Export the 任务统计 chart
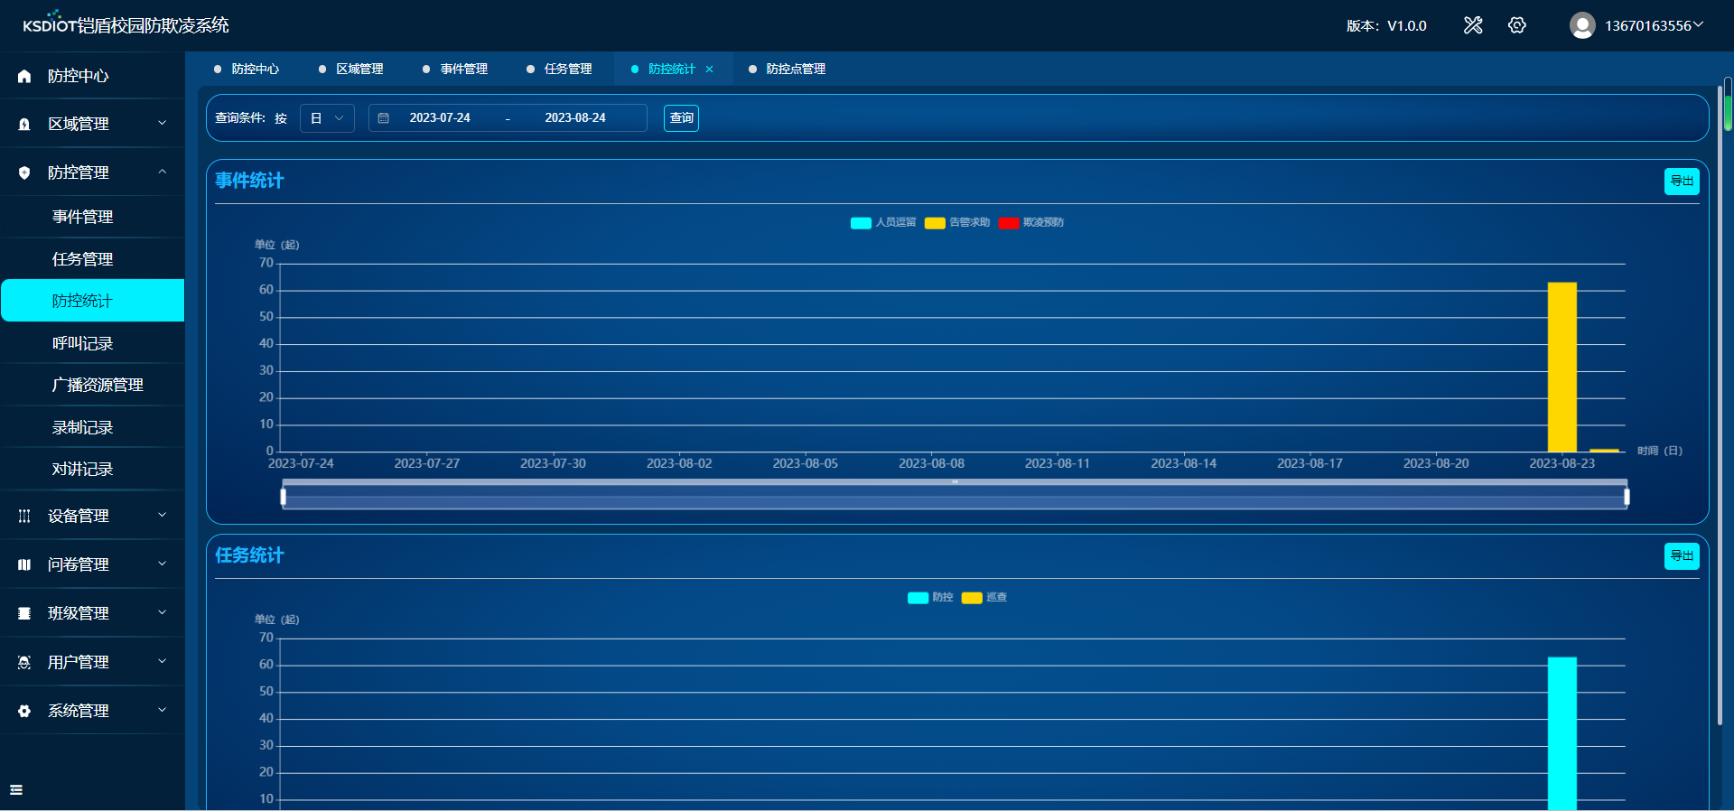The width and height of the screenshot is (1734, 811). pyautogui.click(x=1682, y=556)
